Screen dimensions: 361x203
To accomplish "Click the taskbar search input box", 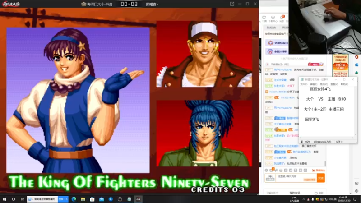I will (42, 199).
